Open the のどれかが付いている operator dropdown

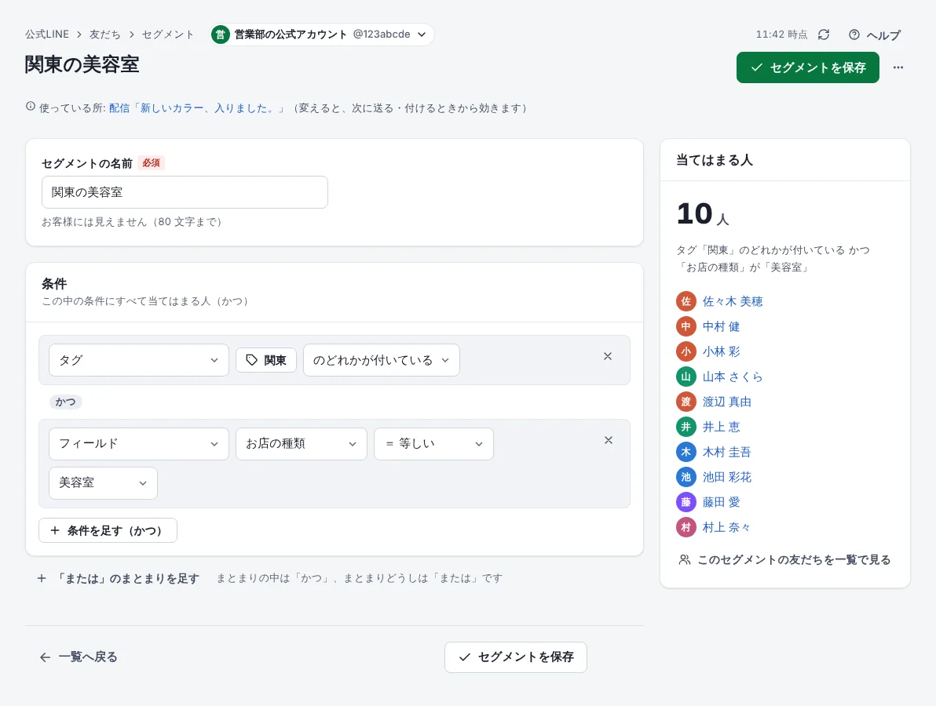(x=382, y=360)
